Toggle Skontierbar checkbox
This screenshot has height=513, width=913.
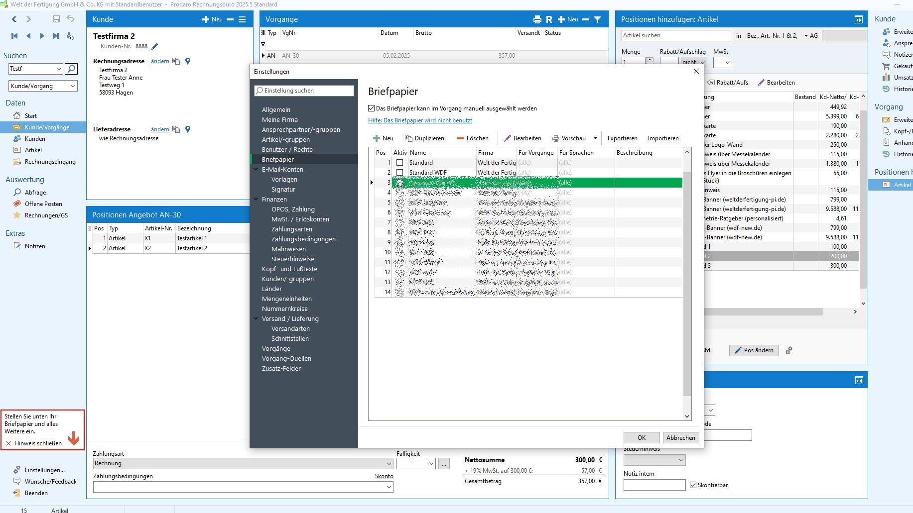tap(693, 485)
